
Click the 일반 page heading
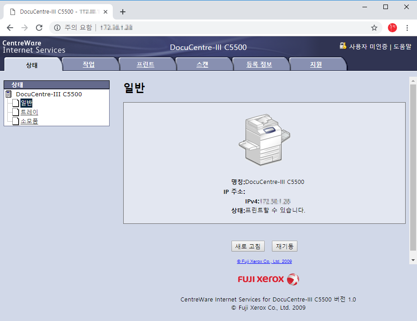coord(134,88)
